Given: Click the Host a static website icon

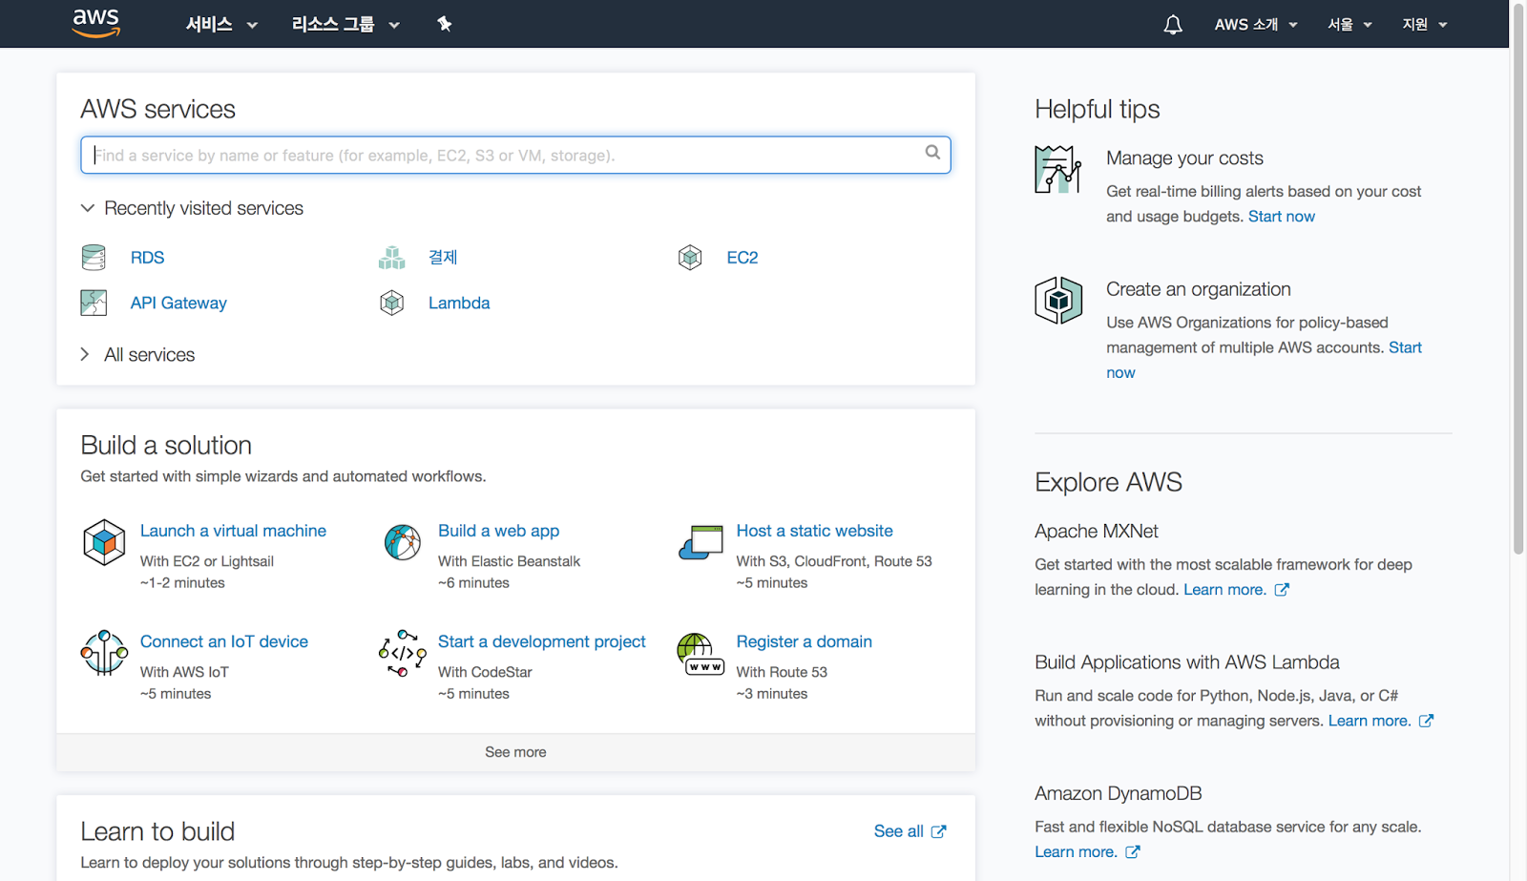Looking at the screenshot, I should click(701, 542).
